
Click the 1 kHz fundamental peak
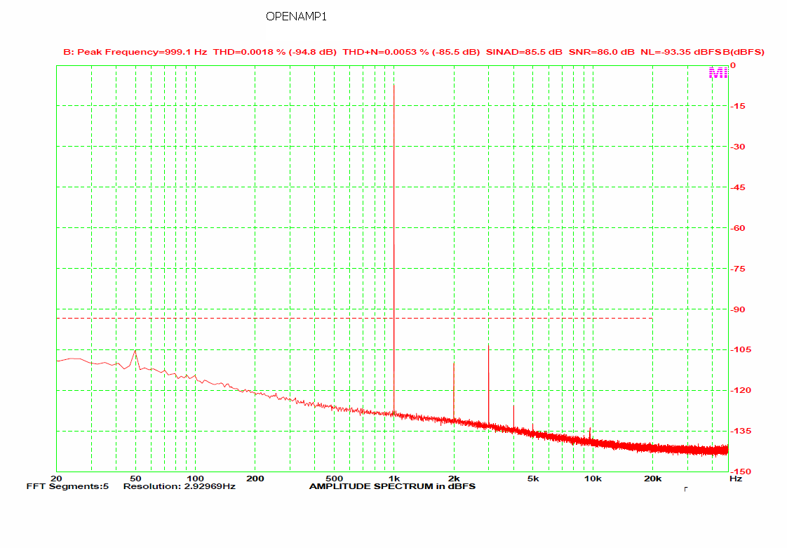[x=394, y=248]
